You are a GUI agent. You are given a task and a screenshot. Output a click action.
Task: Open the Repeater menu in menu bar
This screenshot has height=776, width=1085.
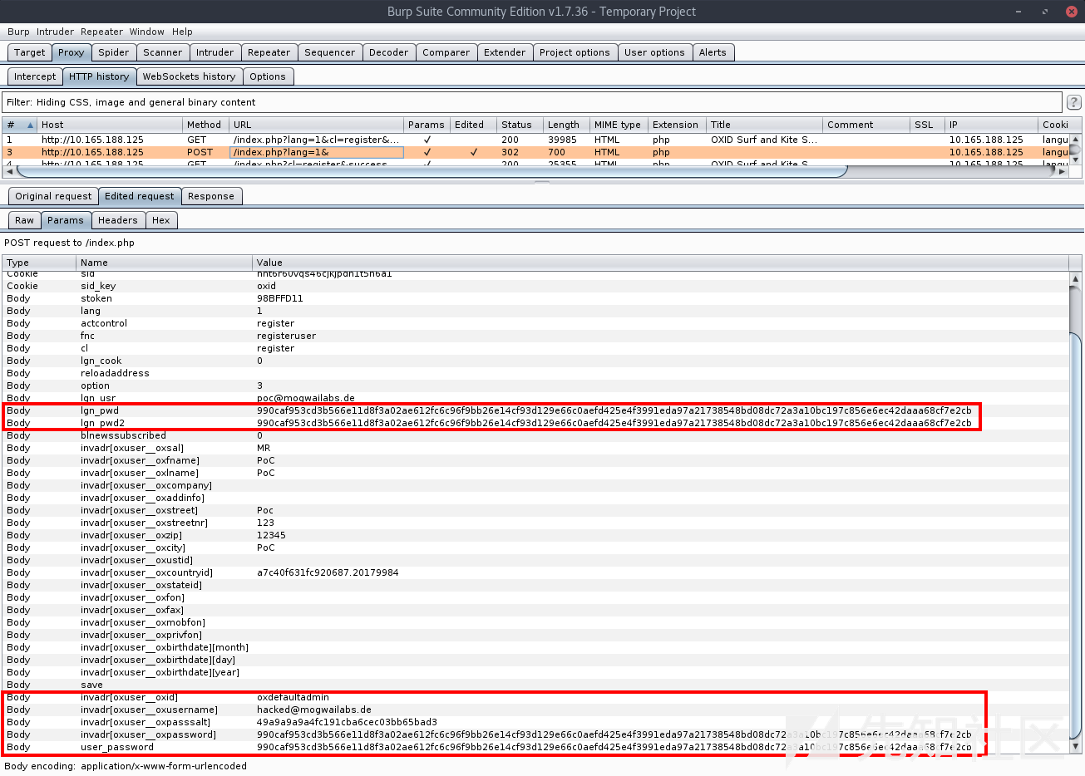[x=102, y=32]
